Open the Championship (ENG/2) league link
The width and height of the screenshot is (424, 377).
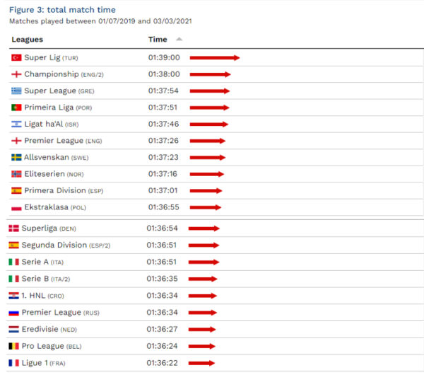point(51,74)
